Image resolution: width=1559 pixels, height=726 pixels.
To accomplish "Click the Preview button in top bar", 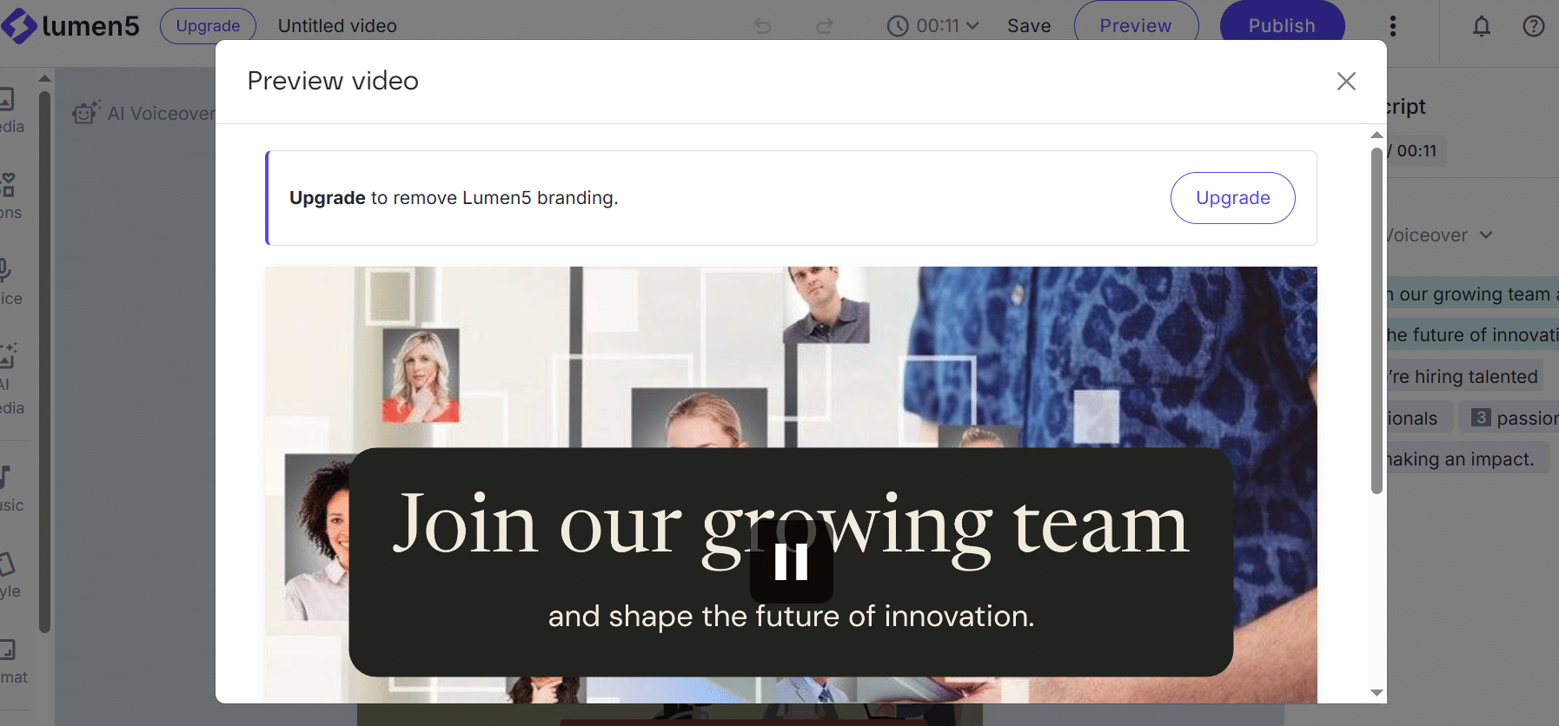I will click(x=1136, y=26).
